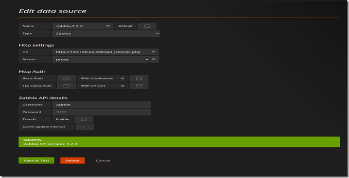Click the info icon beside Access dropdown

(153, 59)
